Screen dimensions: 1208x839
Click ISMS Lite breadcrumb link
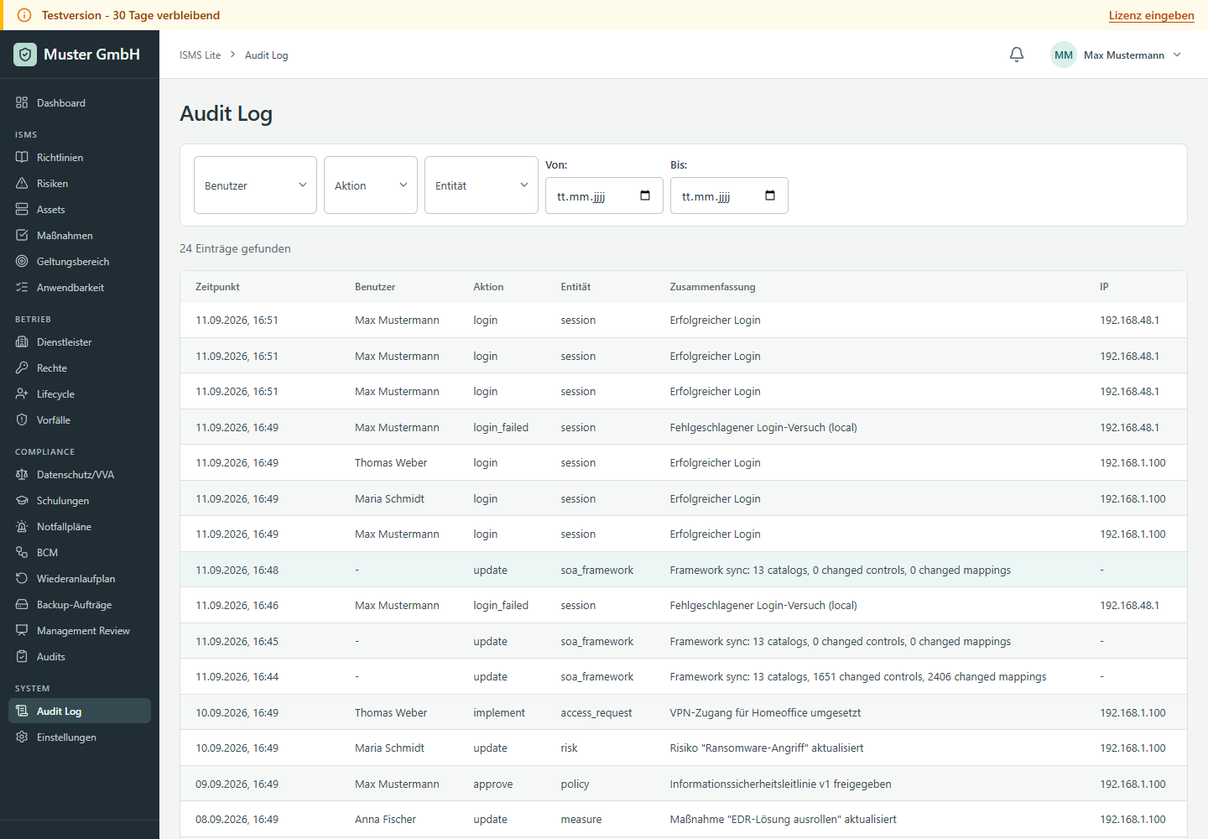click(200, 55)
